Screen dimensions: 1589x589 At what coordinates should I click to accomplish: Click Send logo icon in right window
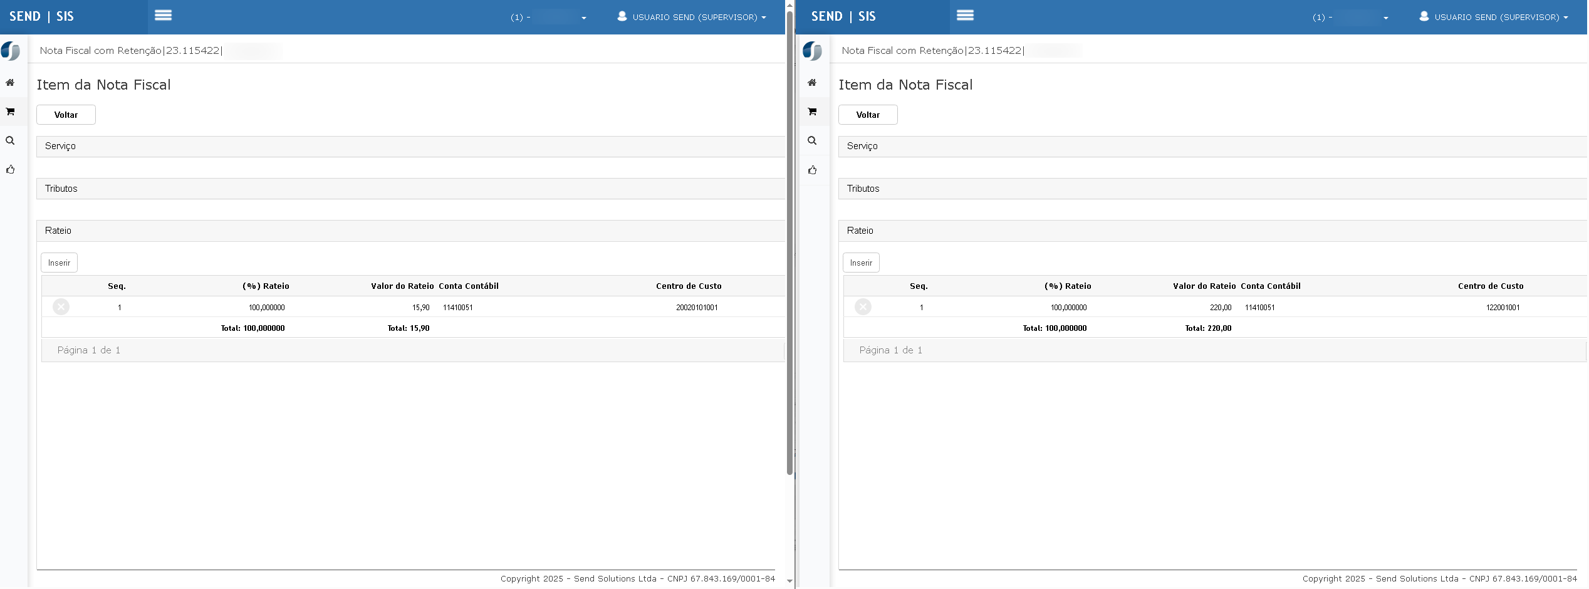click(812, 51)
